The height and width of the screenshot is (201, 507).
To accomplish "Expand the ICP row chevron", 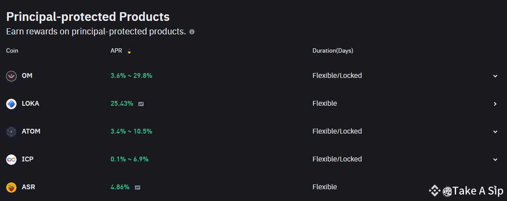I will [495, 160].
